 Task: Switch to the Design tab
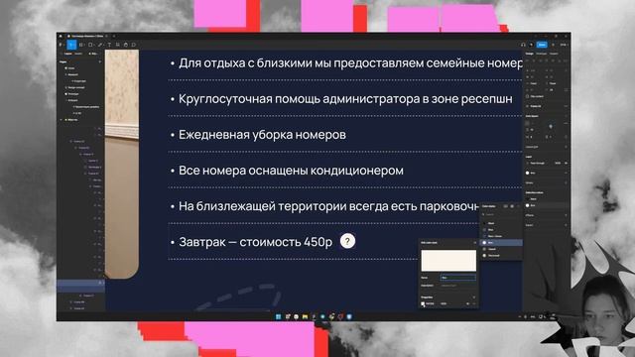point(529,54)
